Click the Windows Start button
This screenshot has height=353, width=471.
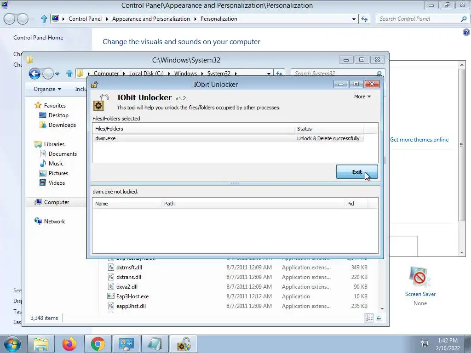(12, 344)
